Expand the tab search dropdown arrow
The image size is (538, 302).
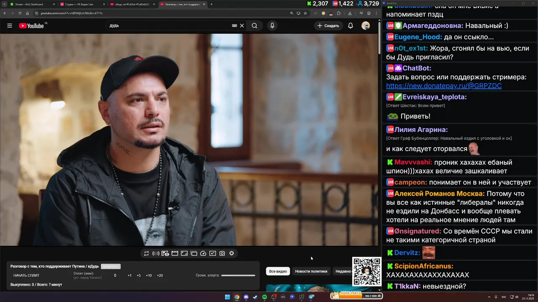tap(4, 4)
